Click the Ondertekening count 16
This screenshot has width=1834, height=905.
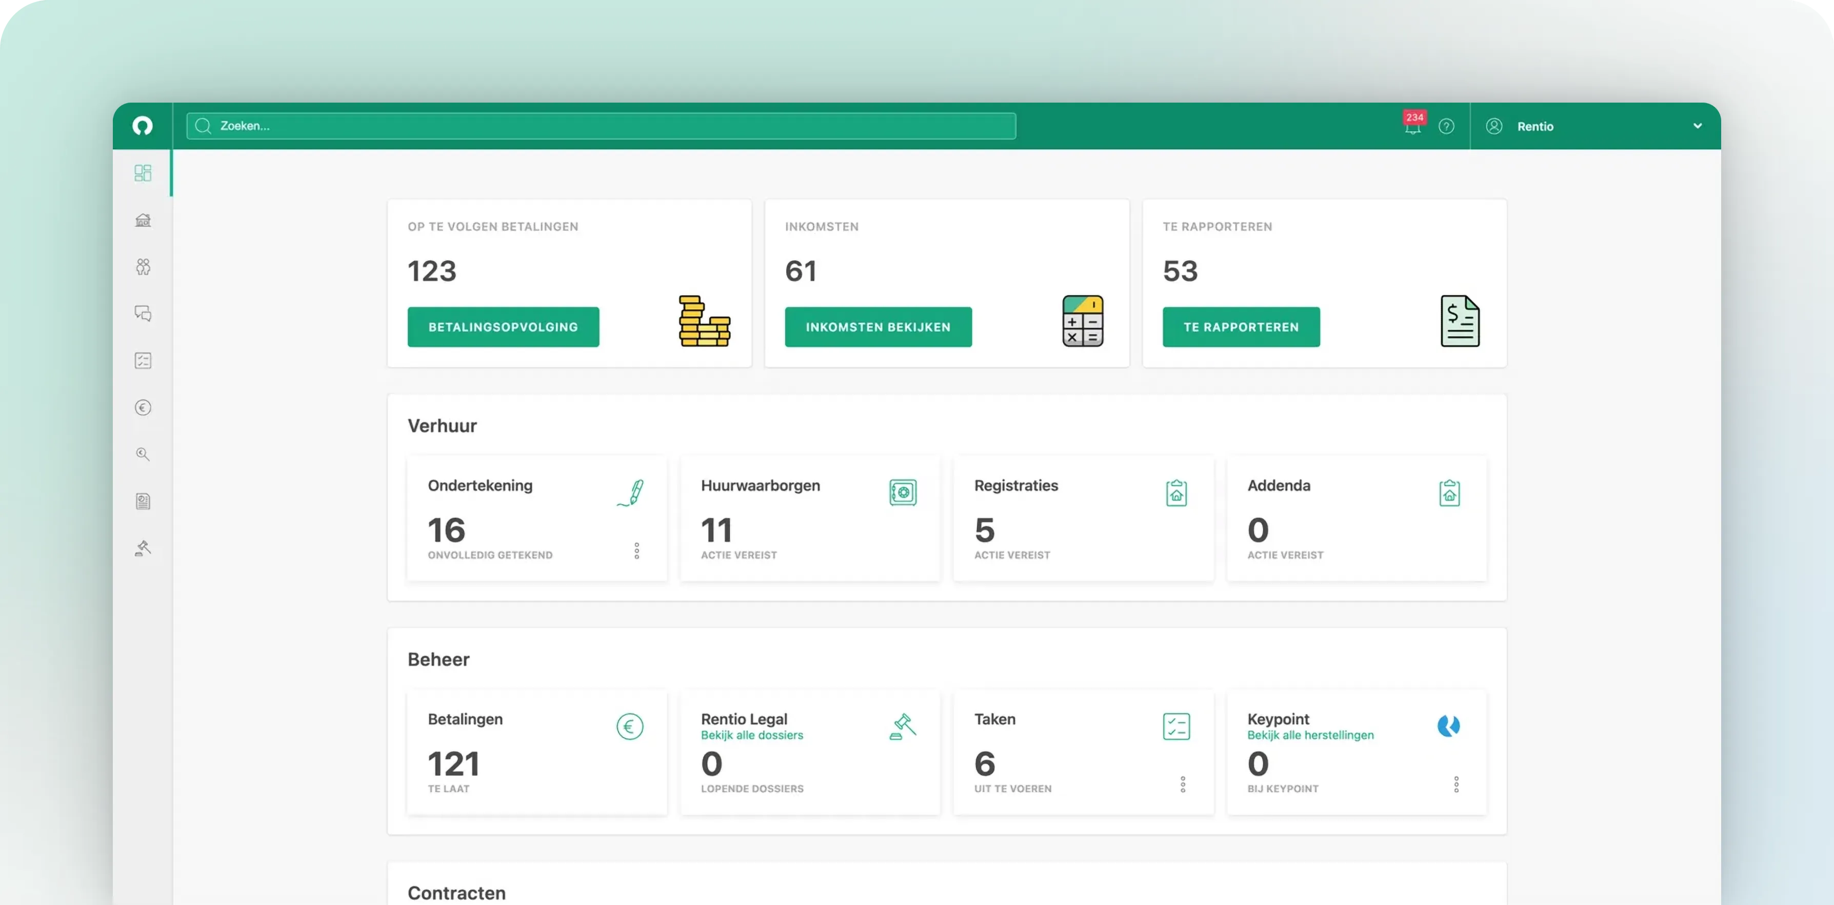446,530
